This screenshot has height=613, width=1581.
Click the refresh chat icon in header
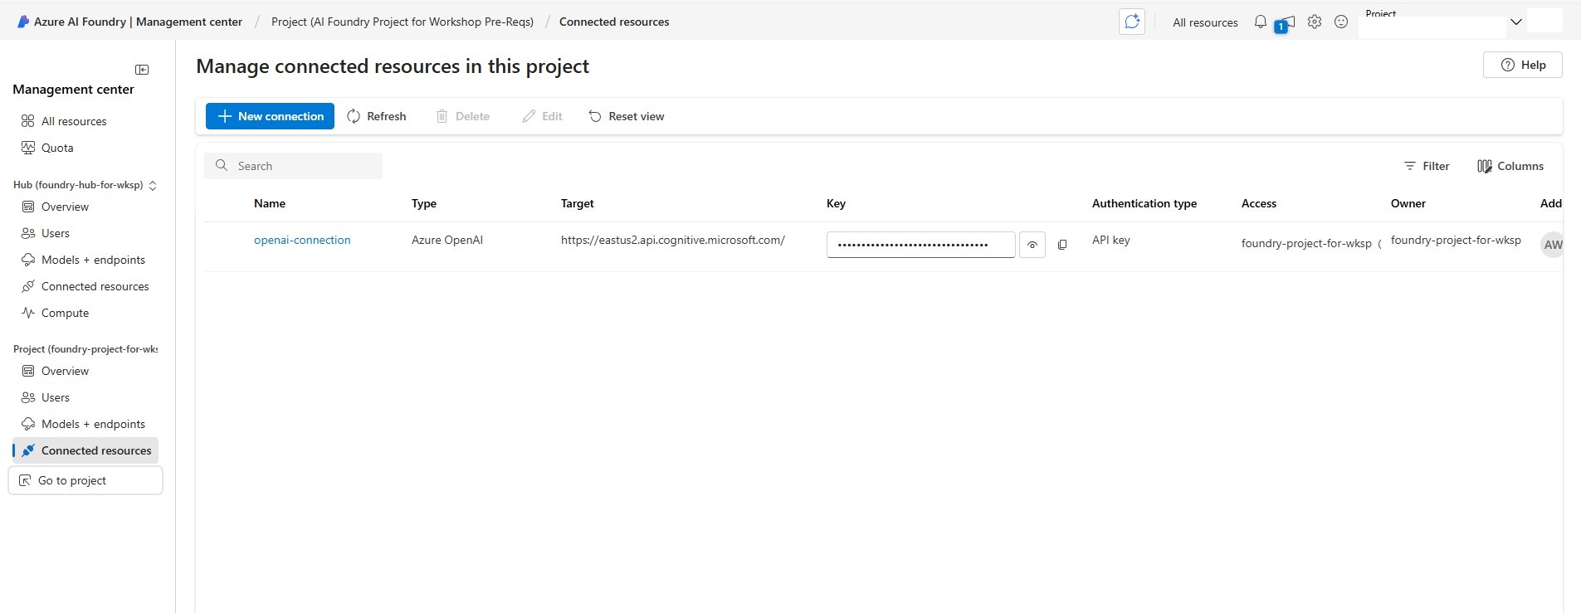(x=1131, y=22)
